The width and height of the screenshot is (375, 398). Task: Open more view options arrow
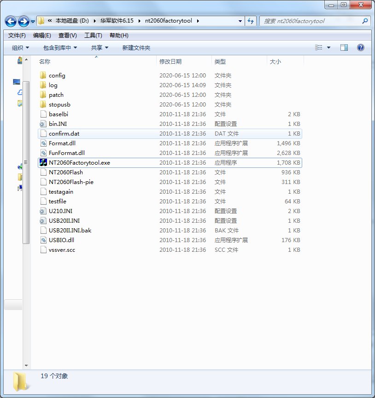[328, 48]
